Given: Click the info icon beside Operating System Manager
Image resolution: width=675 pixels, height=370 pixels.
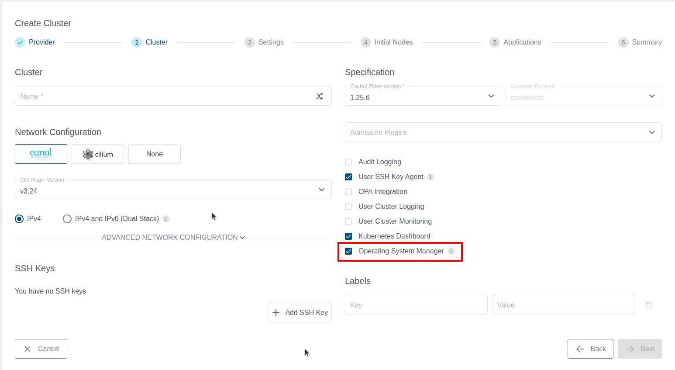Looking at the screenshot, I should [450, 251].
